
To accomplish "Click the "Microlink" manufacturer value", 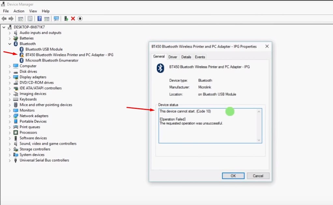I will pos(205,87).
